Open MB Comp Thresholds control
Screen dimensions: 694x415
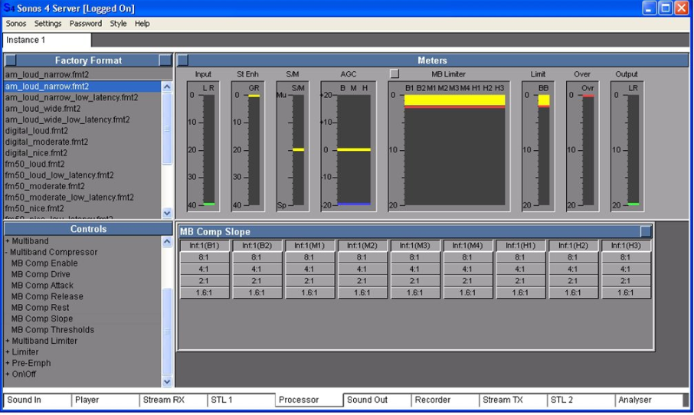53,329
